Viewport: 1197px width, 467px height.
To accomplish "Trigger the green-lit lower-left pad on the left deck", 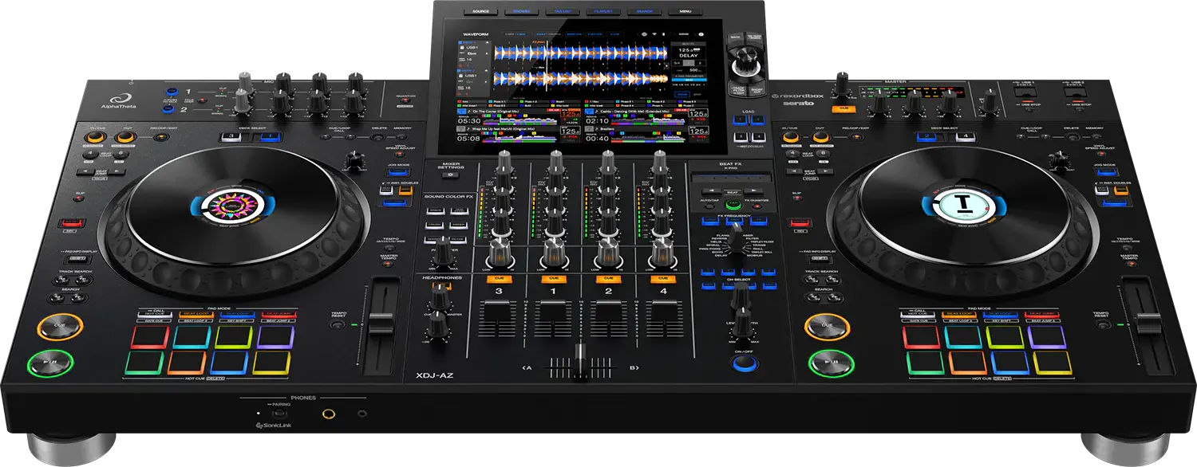I will (144, 363).
